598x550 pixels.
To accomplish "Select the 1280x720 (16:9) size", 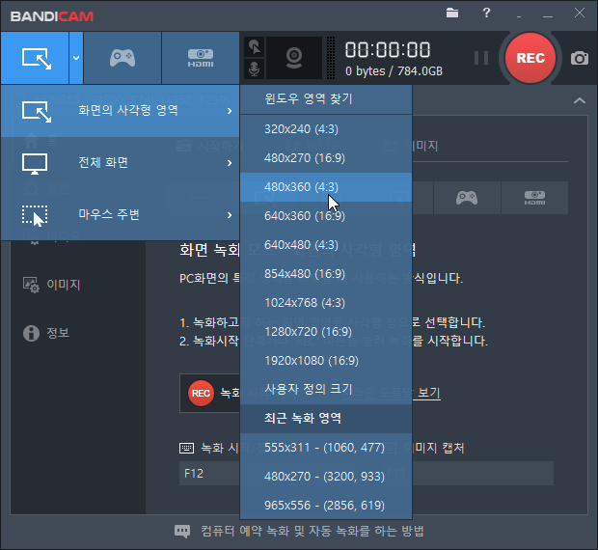I will click(x=326, y=332).
